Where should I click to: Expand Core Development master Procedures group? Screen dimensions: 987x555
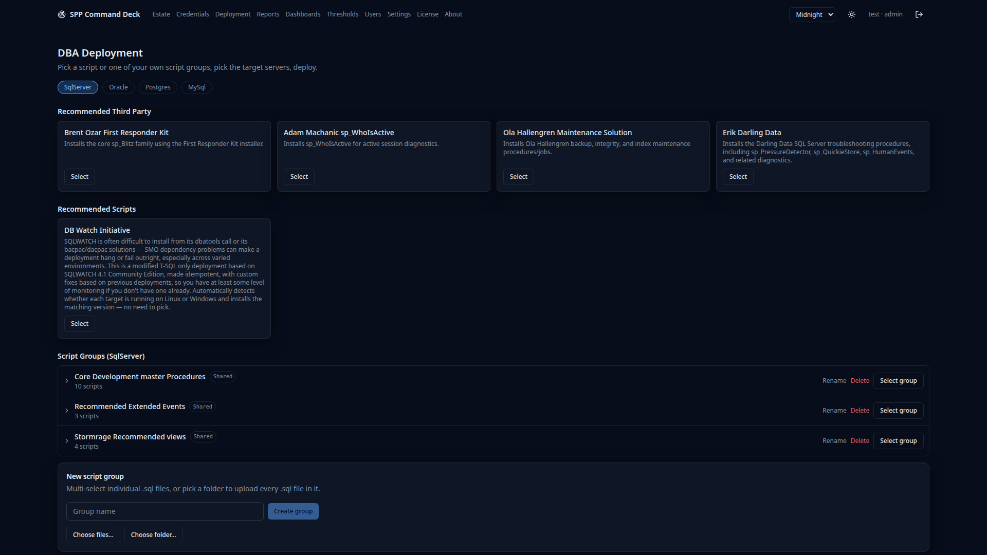coord(67,381)
